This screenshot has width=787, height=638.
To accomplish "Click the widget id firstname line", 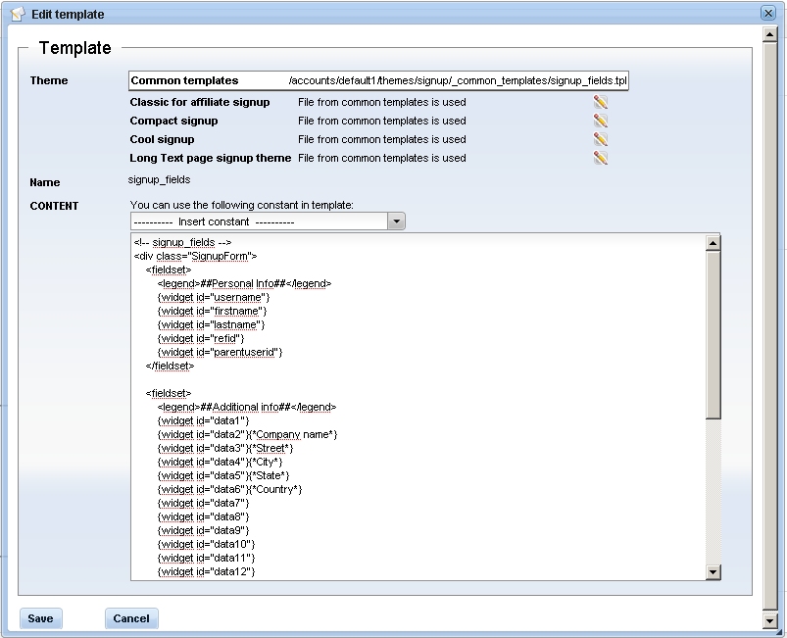I will coord(212,312).
